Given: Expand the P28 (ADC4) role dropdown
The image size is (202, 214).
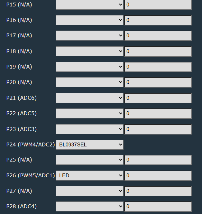Looking at the screenshot, I should [x=89, y=207].
